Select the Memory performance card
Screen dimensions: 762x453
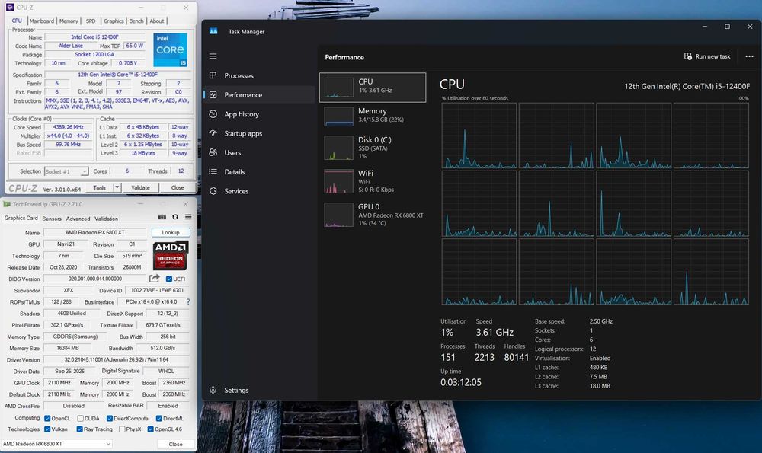(373, 116)
